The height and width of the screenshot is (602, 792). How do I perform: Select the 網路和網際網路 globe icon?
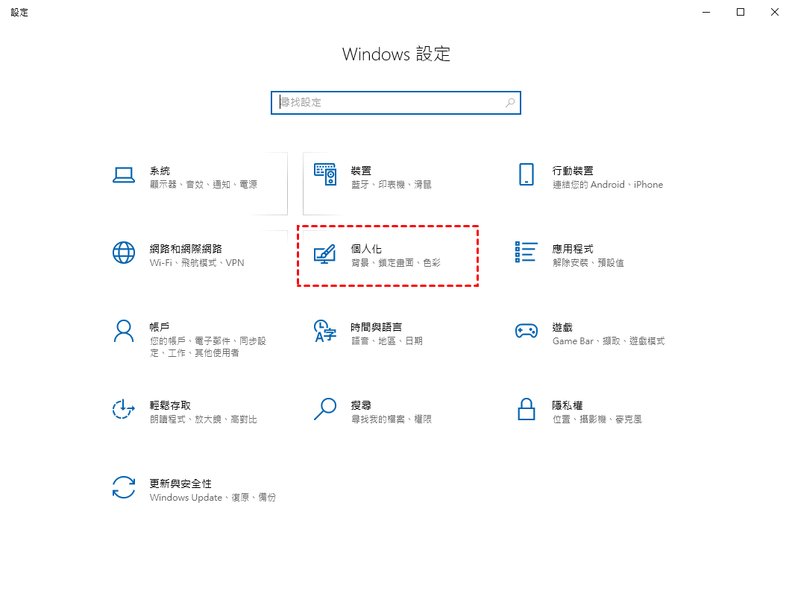124,253
